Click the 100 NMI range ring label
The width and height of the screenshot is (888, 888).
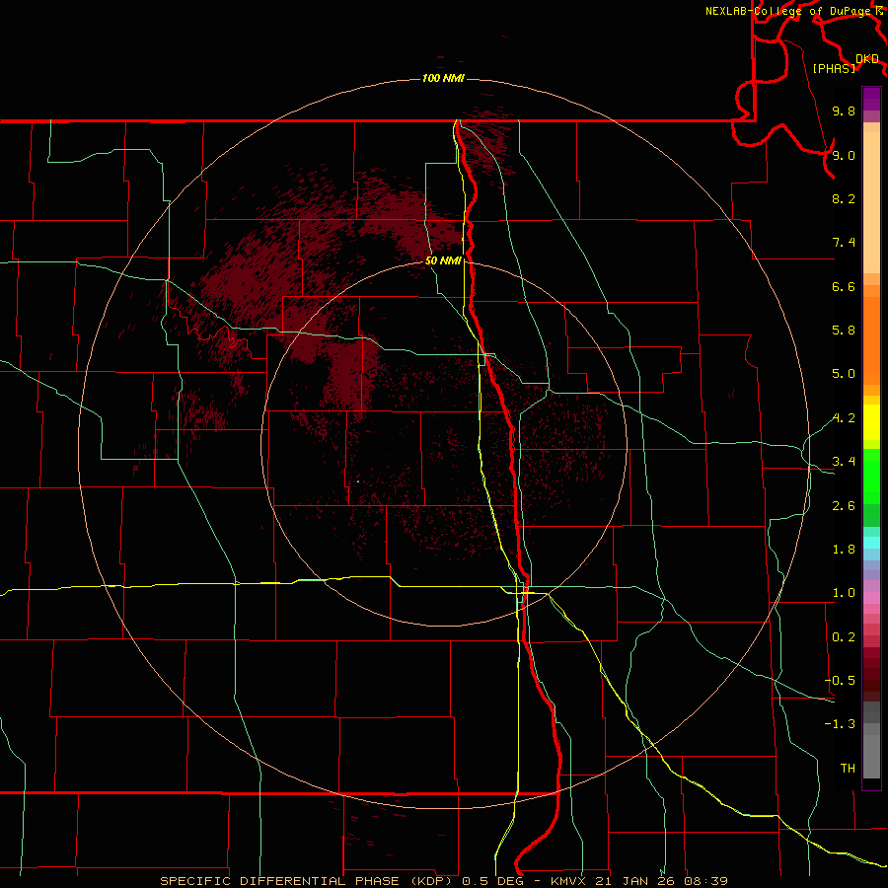[x=443, y=78]
